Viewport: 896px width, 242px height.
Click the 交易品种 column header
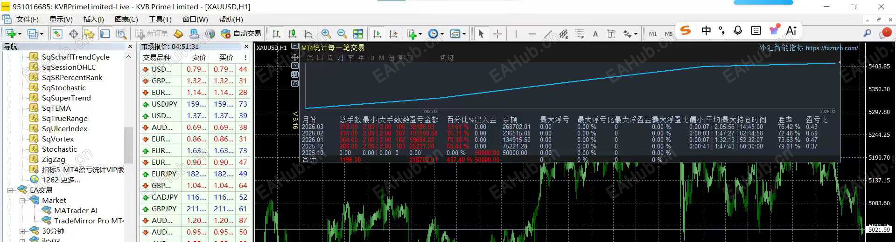157,57
